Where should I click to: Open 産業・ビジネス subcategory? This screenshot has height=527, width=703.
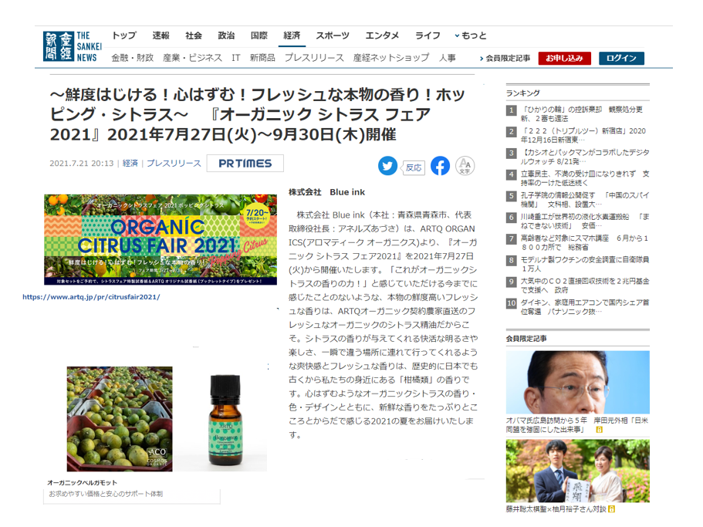(x=192, y=58)
